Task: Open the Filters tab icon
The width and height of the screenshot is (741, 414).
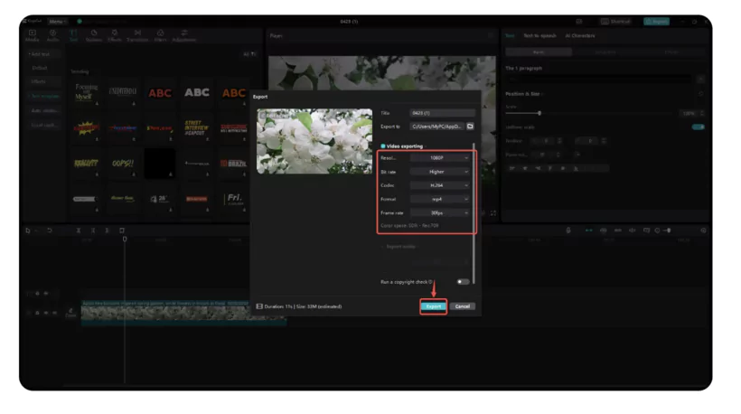Action: tap(161, 35)
